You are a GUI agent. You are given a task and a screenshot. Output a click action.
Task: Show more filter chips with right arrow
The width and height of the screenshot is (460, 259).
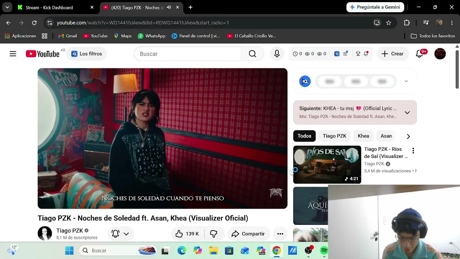click(408, 136)
